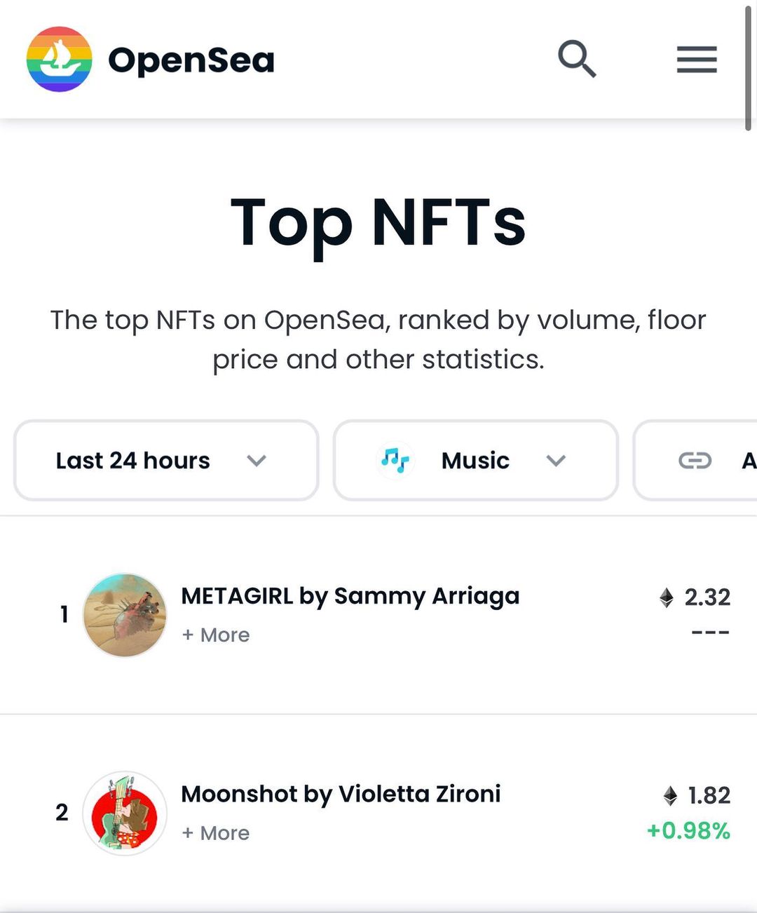The height and width of the screenshot is (913, 757).
Task: Click the METAGIRL collection avatar thumbnail
Action: pyautogui.click(x=125, y=615)
